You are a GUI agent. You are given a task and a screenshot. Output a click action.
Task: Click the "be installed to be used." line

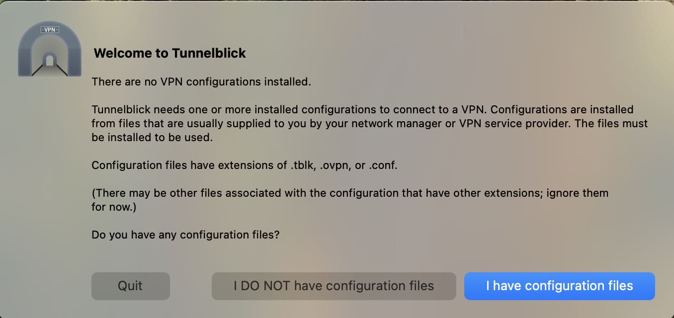point(152,137)
